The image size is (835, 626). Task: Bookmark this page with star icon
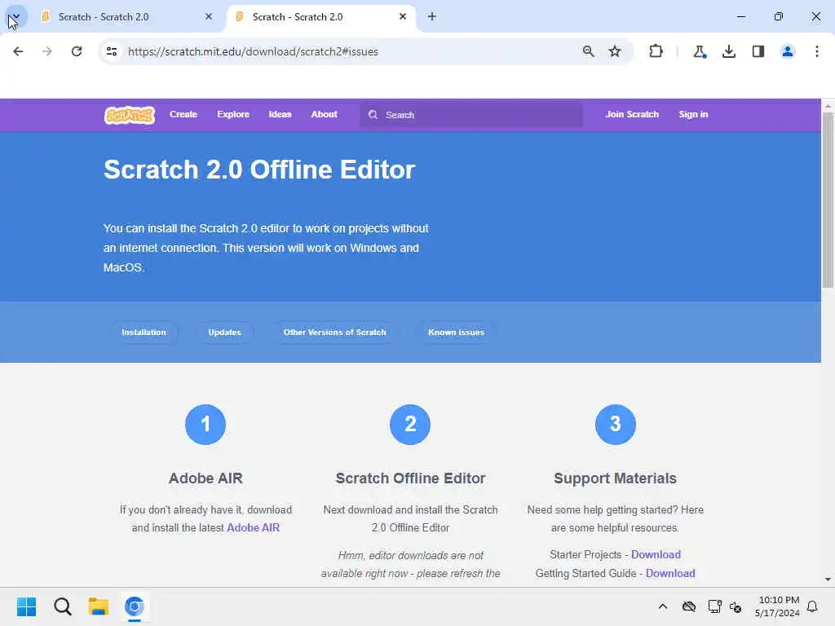point(615,51)
